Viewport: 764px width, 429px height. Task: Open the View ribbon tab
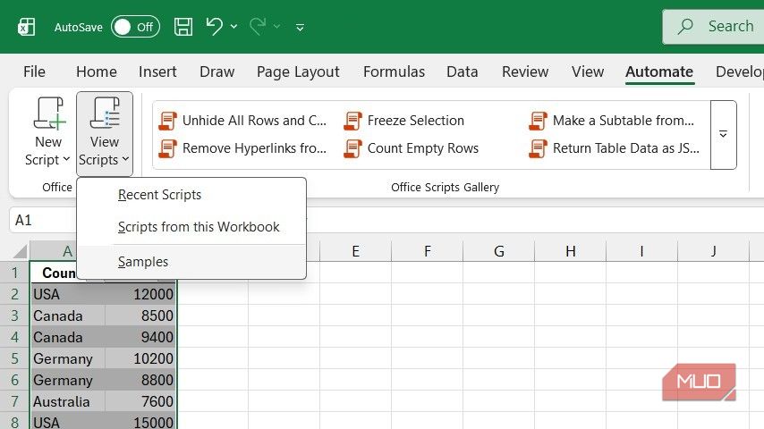[588, 71]
